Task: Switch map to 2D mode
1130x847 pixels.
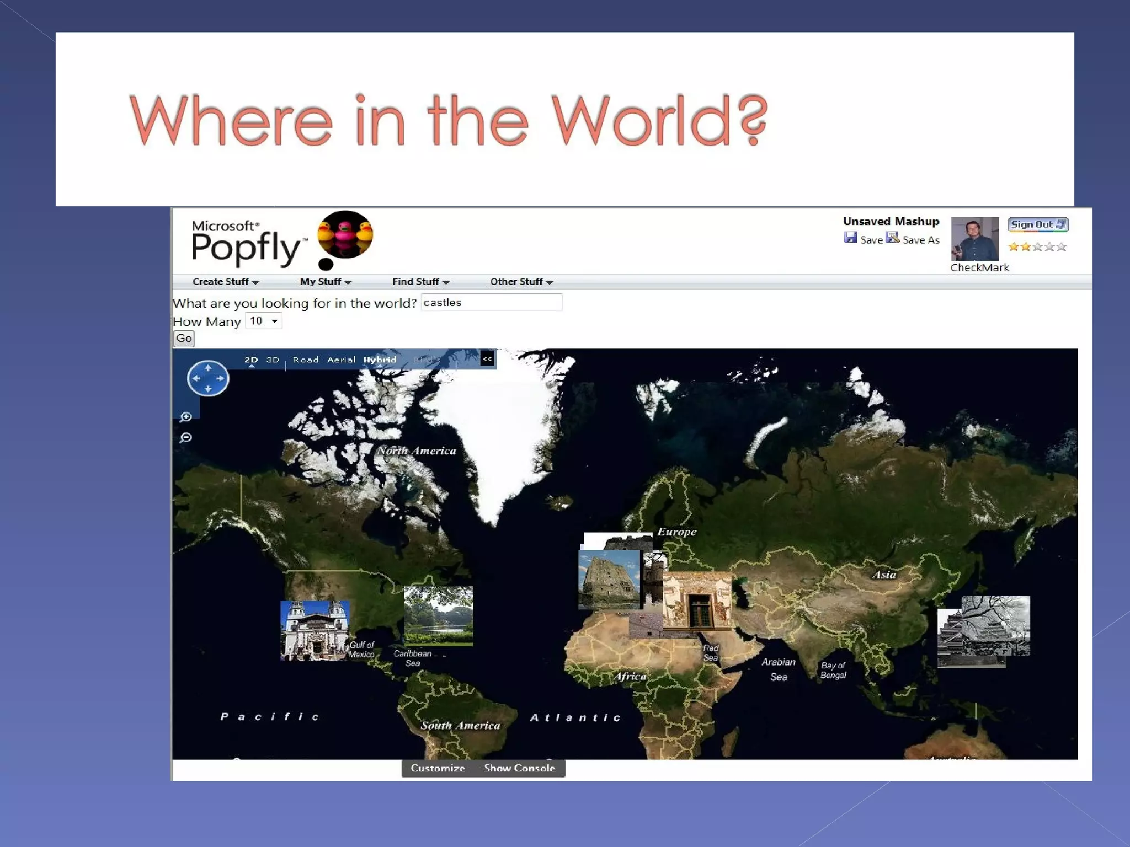Action: coord(251,360)
